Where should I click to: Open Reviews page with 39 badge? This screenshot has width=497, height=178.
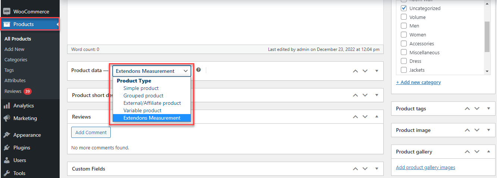(18, 91)
